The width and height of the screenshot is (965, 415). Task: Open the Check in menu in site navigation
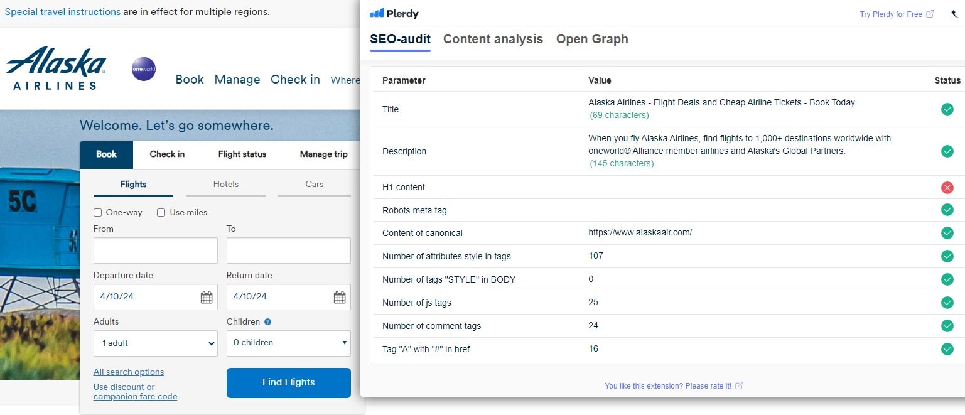pyautogui.click(x=295, y=80)
